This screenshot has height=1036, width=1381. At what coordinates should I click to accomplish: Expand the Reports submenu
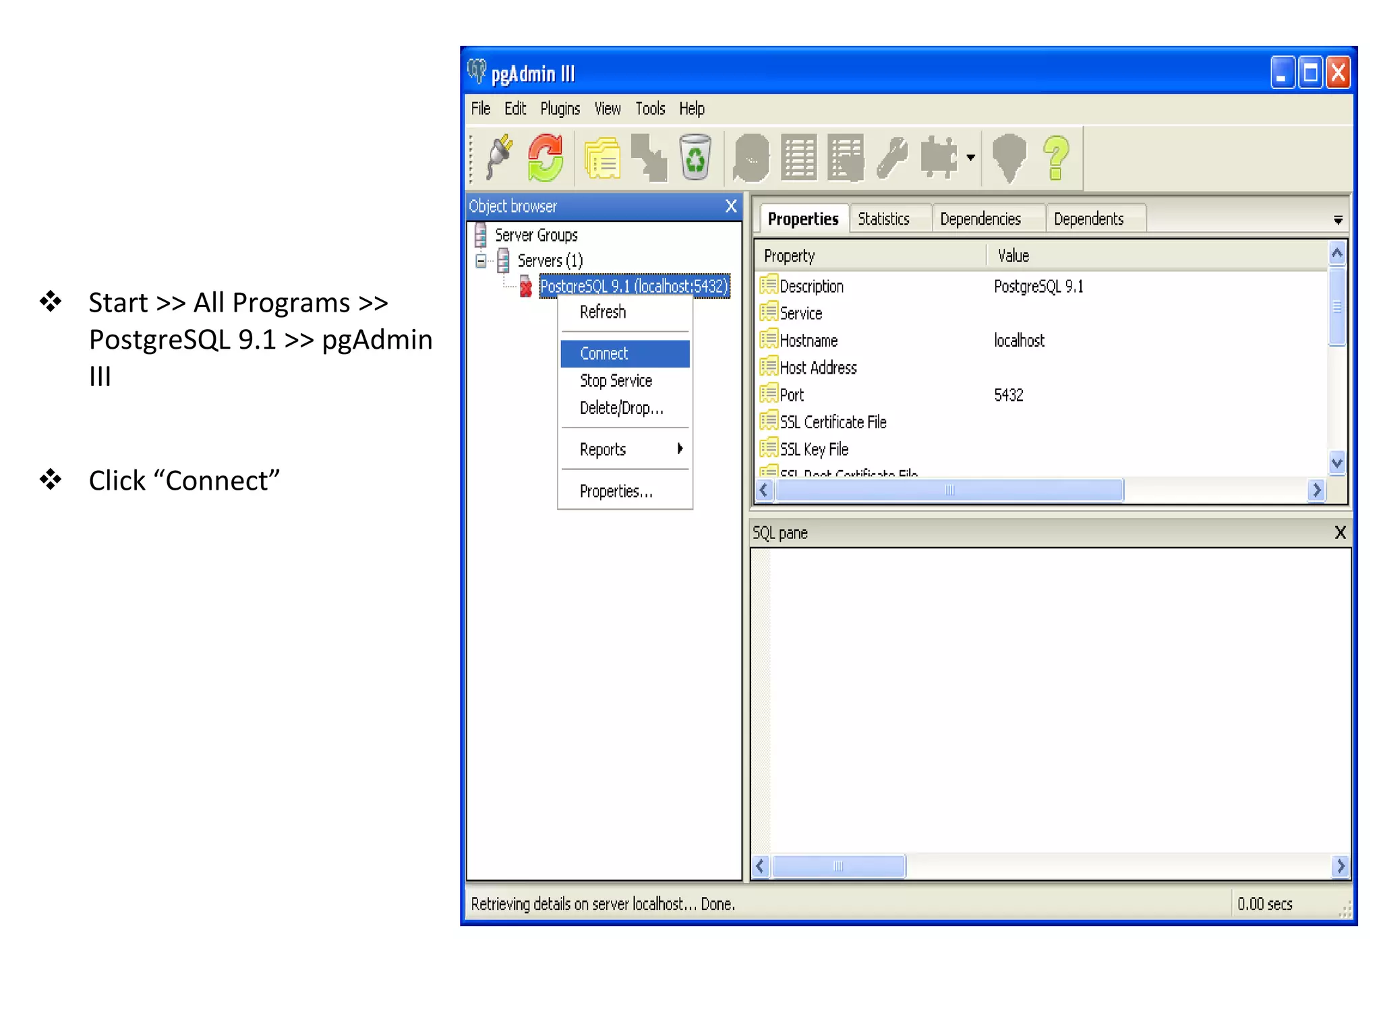625,449
